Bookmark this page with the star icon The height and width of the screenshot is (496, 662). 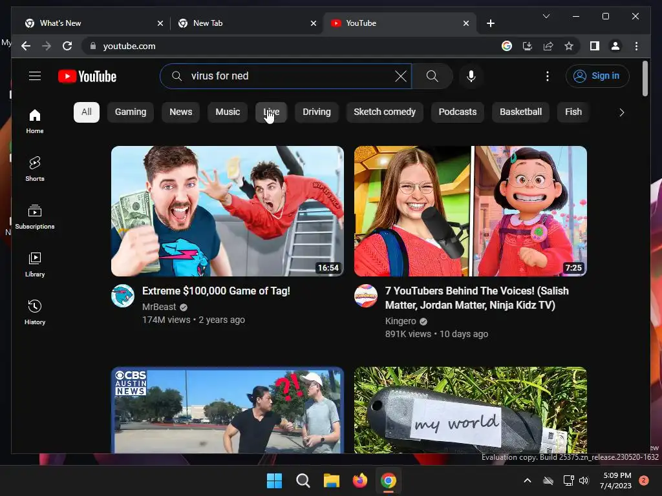(569, 46)
